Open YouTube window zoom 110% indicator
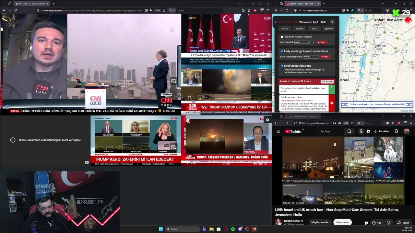Image resolution: width=415 pixels, height=233 pixels. click(346, 123)
